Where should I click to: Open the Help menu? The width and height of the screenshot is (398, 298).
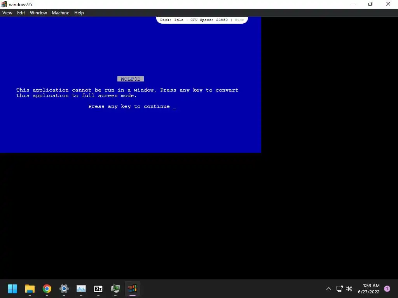79,13
